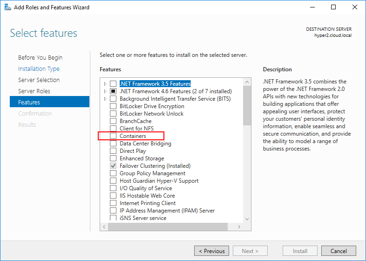Toggle the Data Center Bridging checkbox

(x=113, y=144)
